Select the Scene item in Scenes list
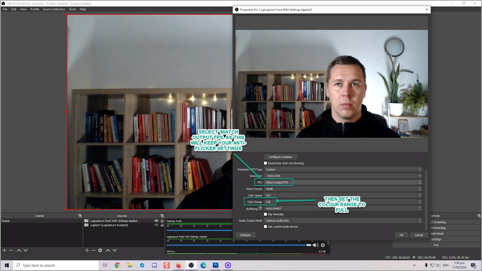The image size is (482, 271). coord(42,221)
